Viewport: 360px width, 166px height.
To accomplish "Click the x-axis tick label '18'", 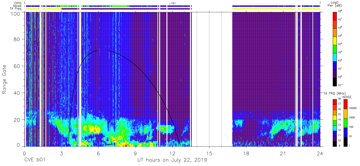I will pyautogui.click(x=246, y=153).
